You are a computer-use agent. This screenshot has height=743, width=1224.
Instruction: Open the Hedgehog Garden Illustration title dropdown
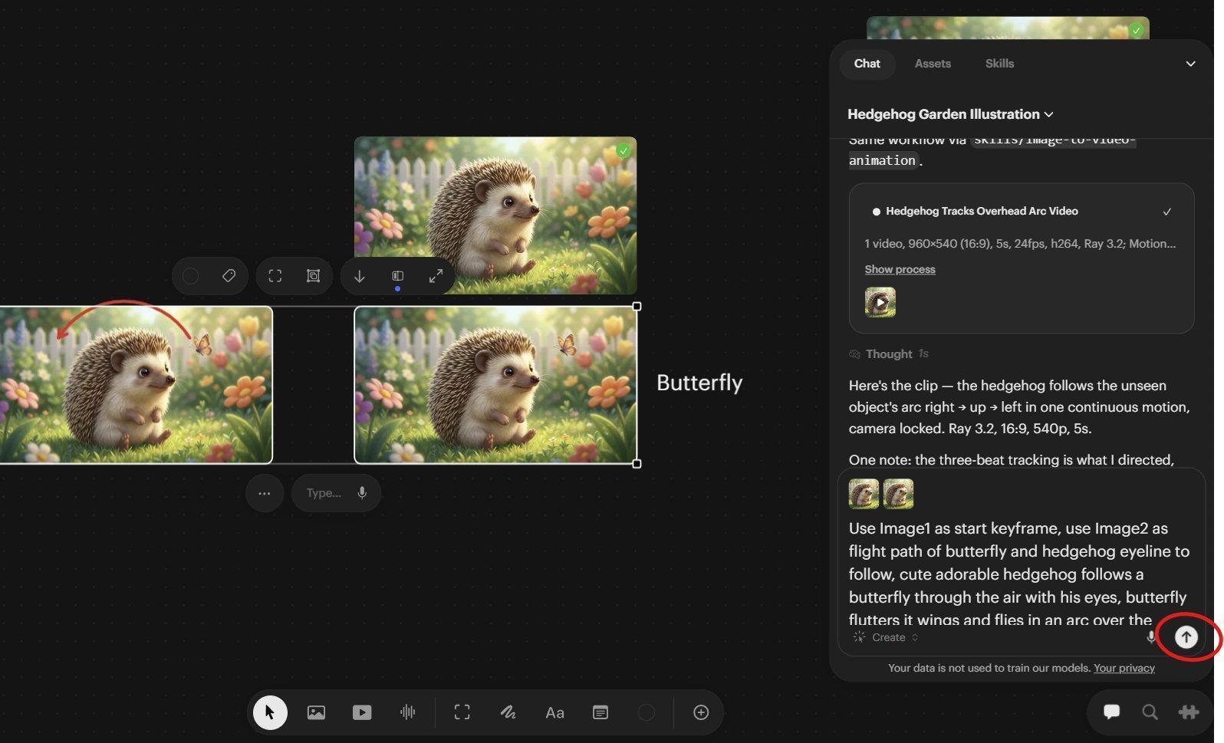click(x=950, y=114)
